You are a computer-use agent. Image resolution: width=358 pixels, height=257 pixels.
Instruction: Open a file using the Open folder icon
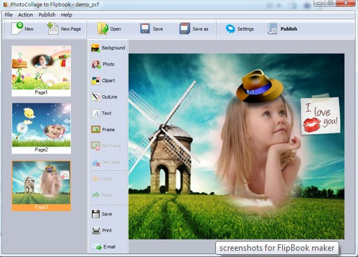coord(103,29)
